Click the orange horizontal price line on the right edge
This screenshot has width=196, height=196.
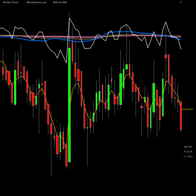coord(187,109)
